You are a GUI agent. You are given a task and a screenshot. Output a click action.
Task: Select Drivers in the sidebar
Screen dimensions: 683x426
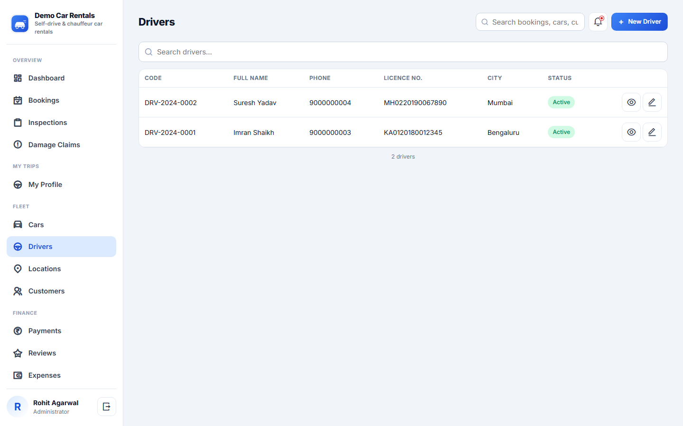point(61,247)
